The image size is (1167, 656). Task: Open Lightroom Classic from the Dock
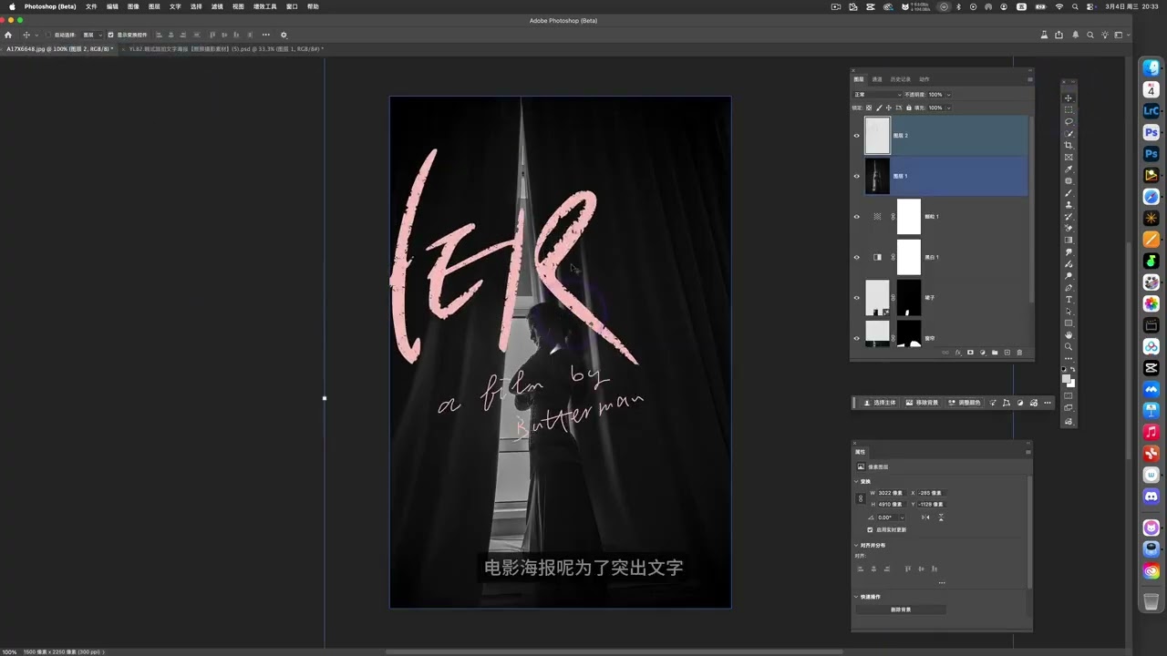click(1152, 111)
